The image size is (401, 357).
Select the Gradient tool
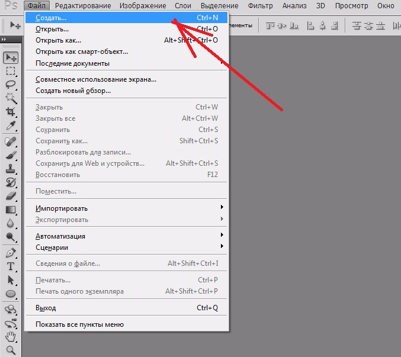[x=11, y=210]
